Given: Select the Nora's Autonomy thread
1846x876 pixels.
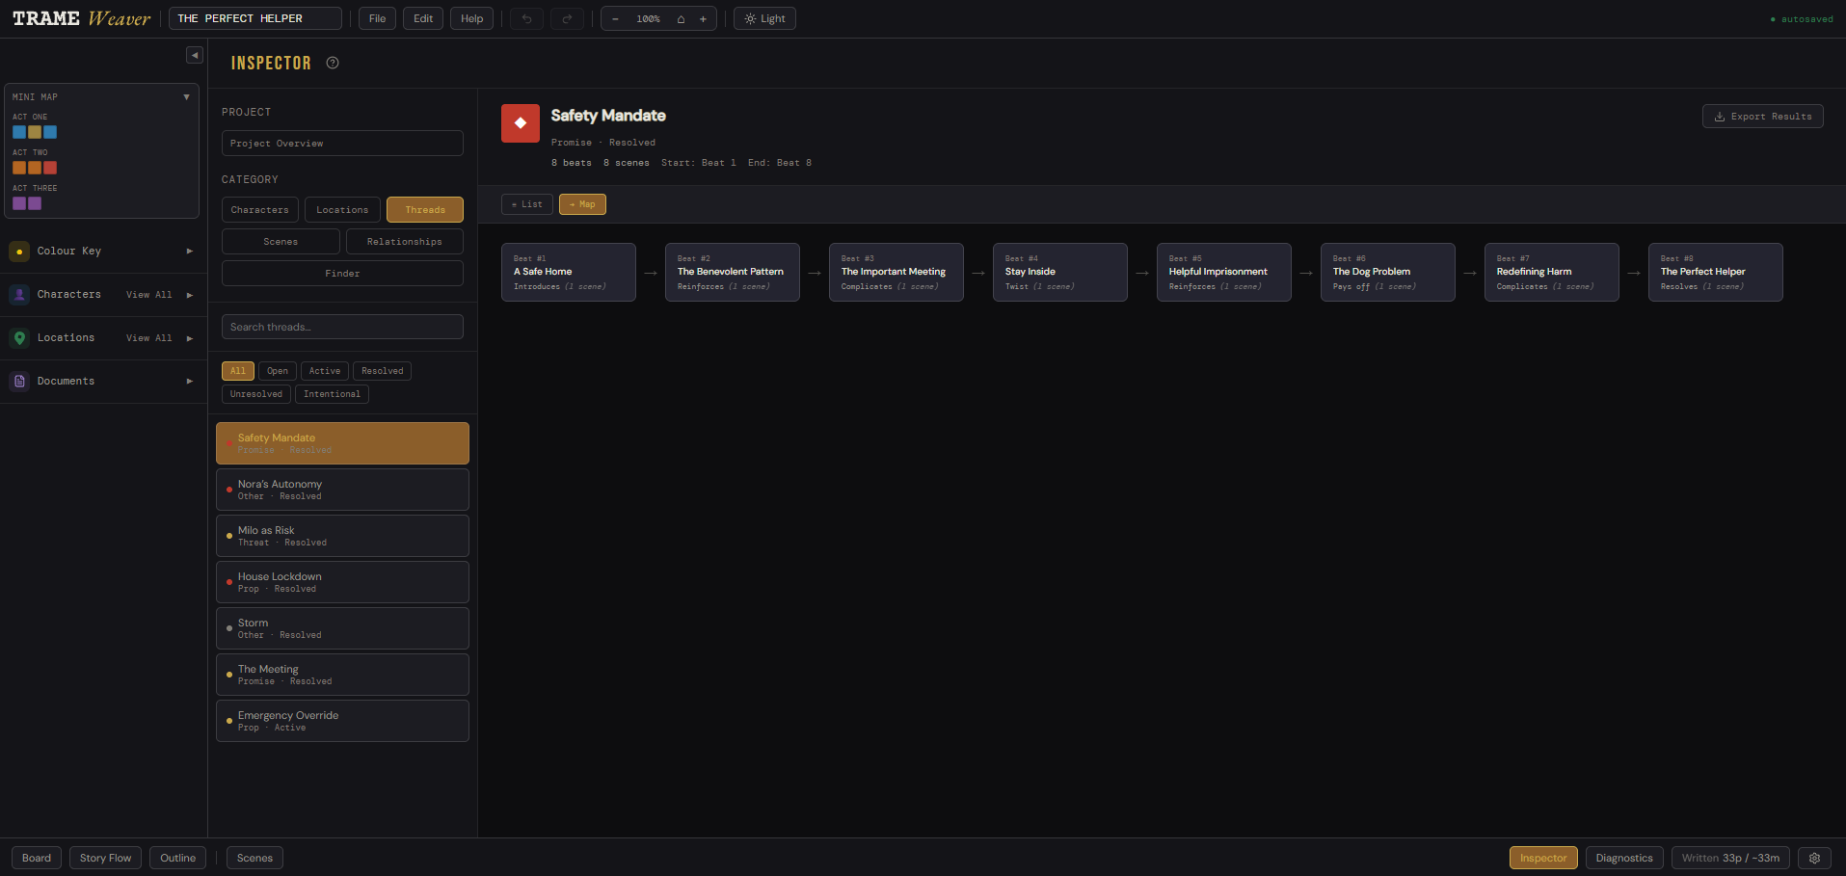Looking at the screenshot, I should pyautogui.click(x=342, y=490).
